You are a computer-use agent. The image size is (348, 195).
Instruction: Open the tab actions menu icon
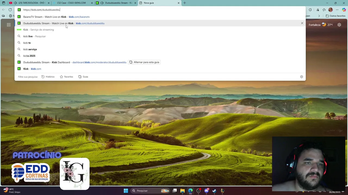tap(4, 3)
